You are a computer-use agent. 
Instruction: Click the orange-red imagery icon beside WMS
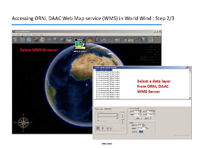pos(90,40)
